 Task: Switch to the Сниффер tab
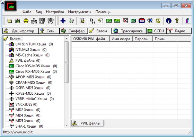pyautogui.click(x=74, y=31)
